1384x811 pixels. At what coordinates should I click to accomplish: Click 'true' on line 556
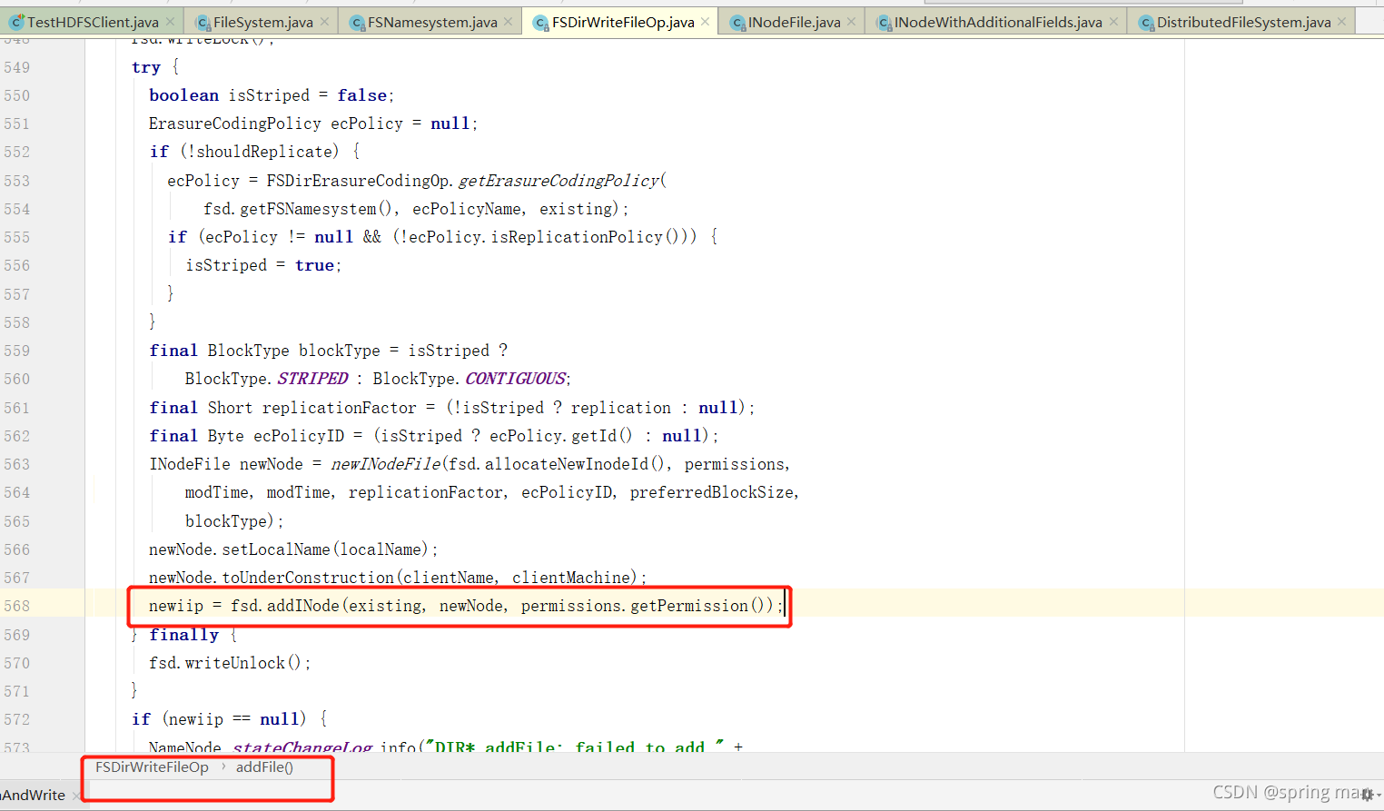click(x=314, y=265)
